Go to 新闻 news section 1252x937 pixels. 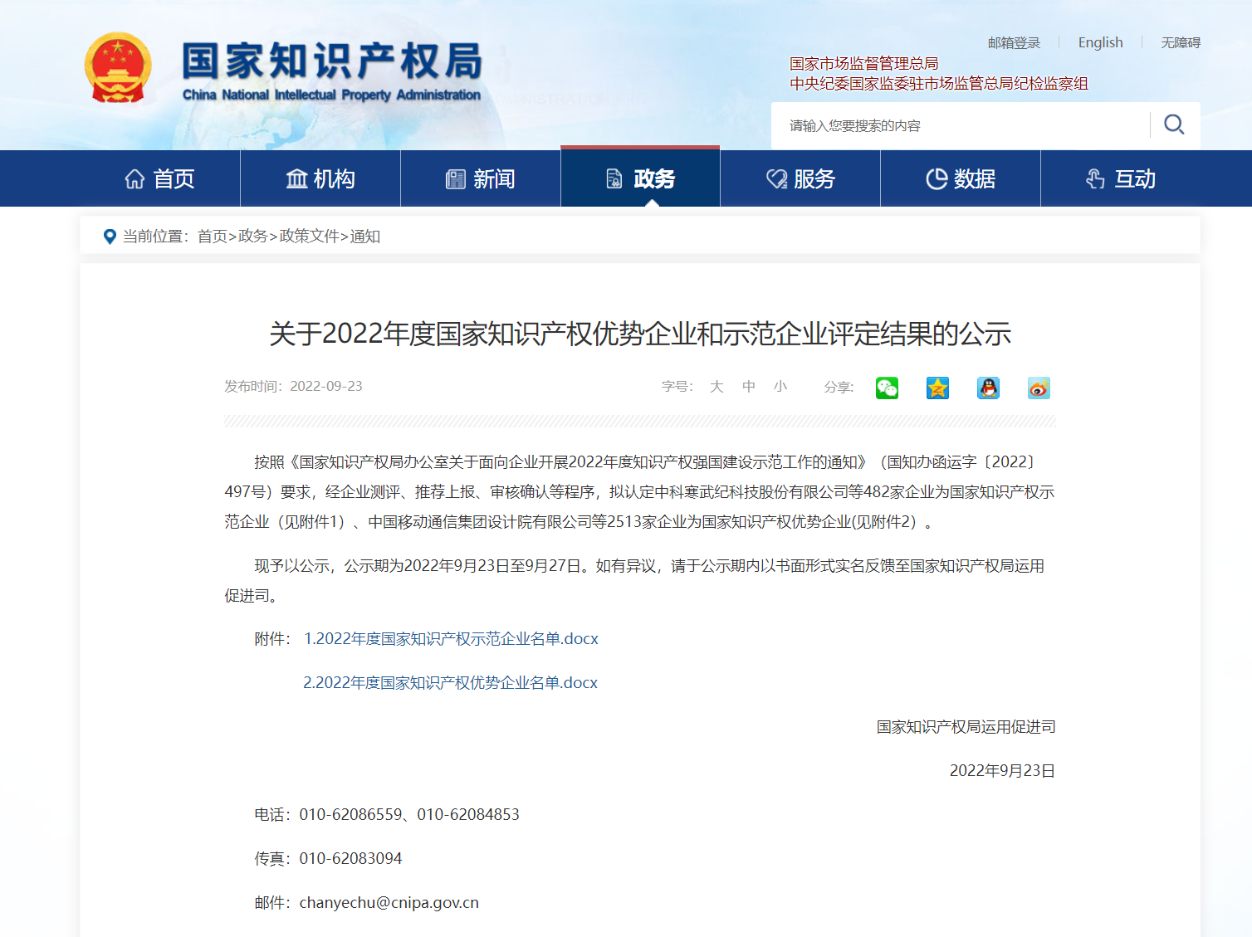click(x=481, y=178)
